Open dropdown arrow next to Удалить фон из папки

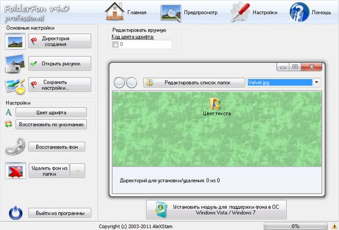click(x=77, y=171)
